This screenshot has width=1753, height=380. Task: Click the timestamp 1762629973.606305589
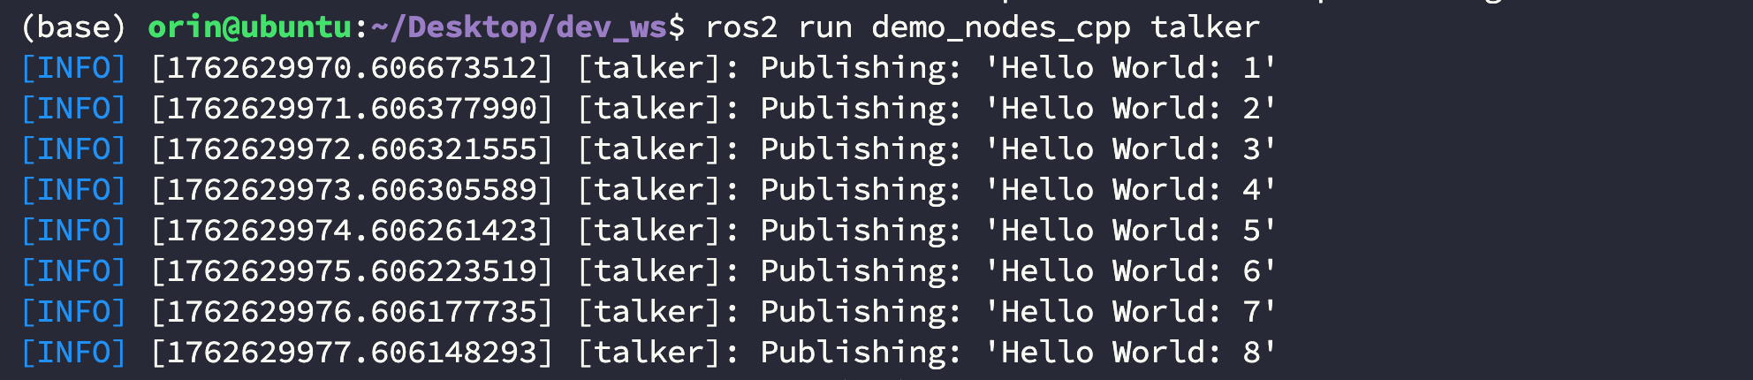pyautogui.click(x=352, y=190)
